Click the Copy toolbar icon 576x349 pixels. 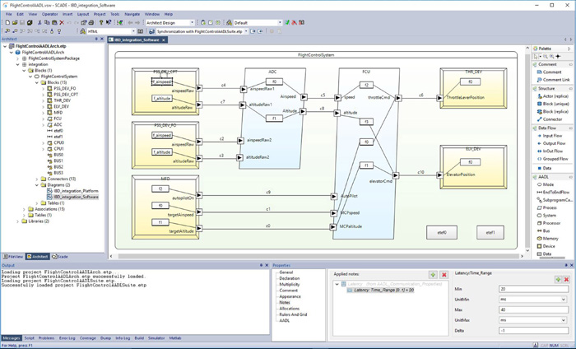pyautogui.click(x=47, y=23)
